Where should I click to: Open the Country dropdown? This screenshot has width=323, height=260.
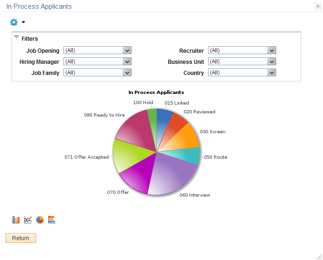tap(242, 73)
